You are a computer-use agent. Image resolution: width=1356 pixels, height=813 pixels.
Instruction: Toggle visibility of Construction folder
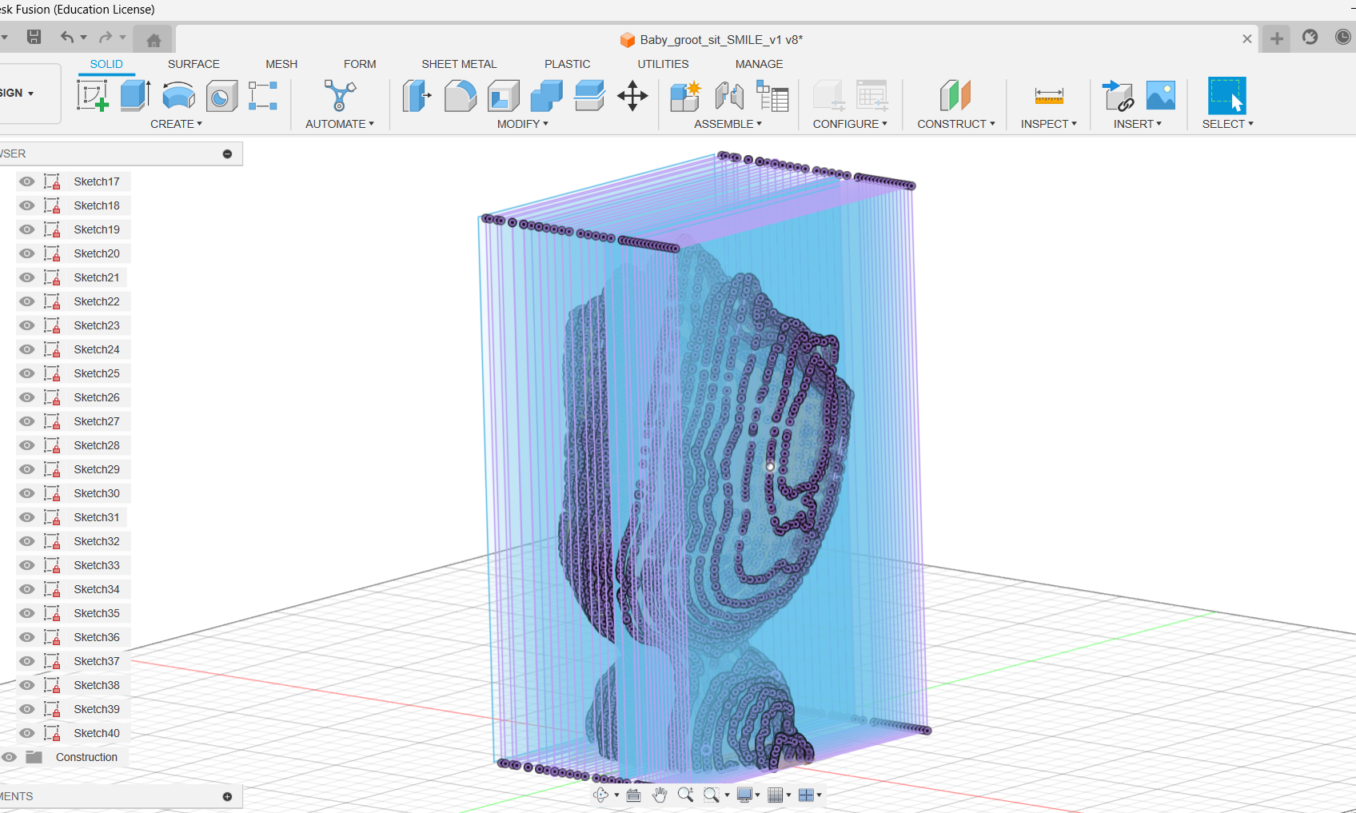(10, 757)
